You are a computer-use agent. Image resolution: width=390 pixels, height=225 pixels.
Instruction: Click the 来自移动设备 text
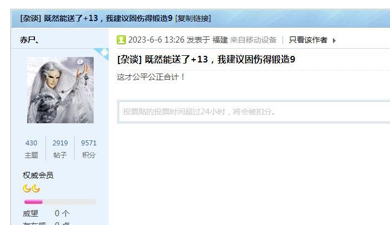click(253, 40)
